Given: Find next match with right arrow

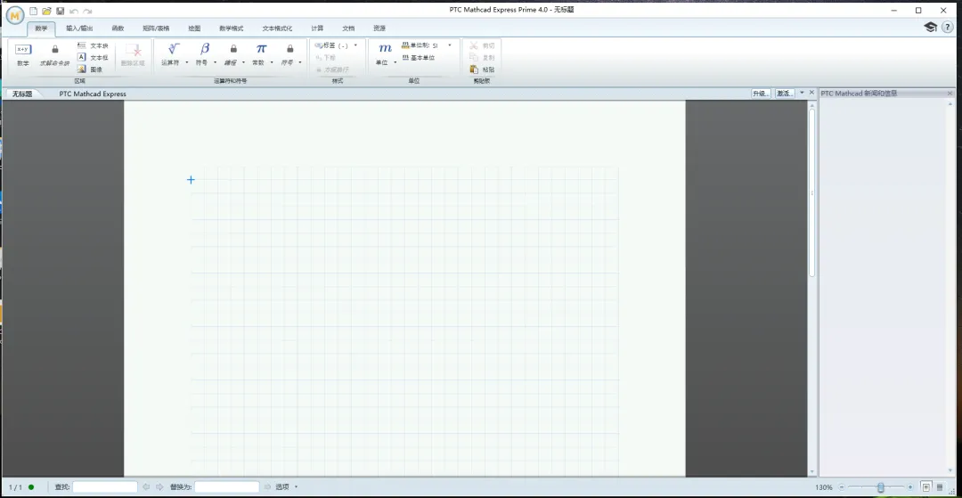Looking at the screenshot, I should click(160, 487).
